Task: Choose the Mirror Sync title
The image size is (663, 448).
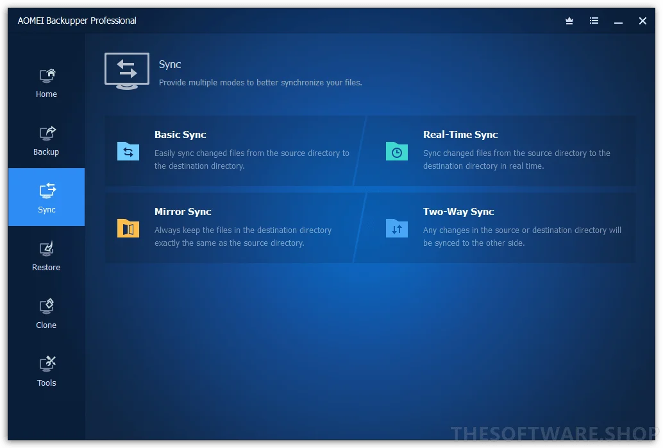Action: coord(183,212)
